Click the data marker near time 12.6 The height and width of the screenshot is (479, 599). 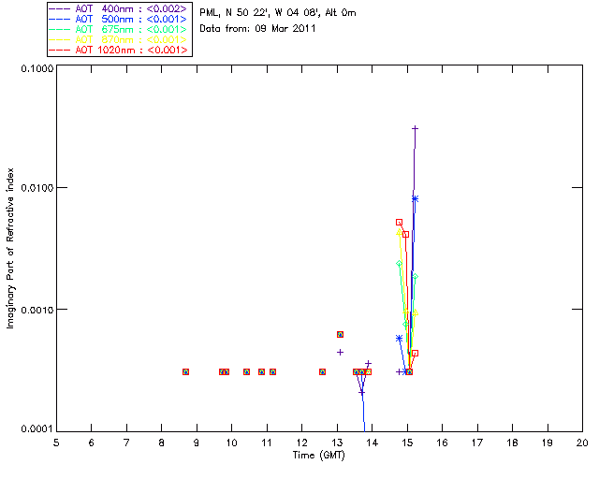[x=322, y=372]
